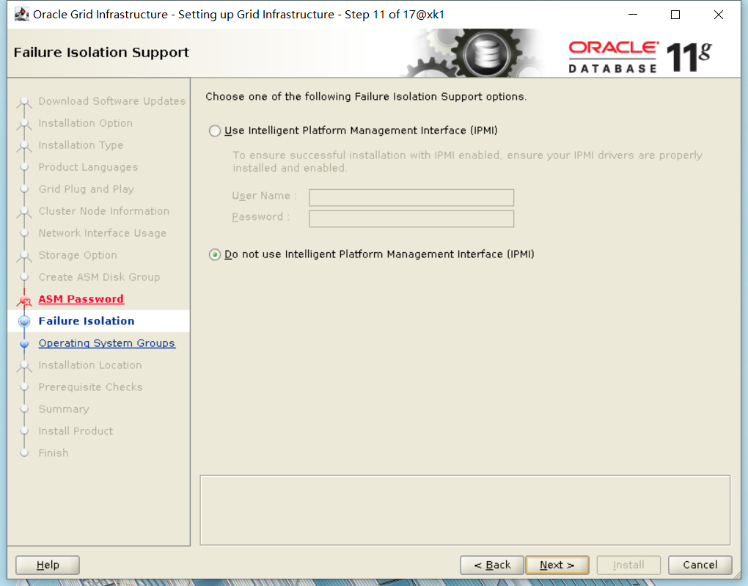
Task: Click Download Software Updates step
Action: [112, 101]
